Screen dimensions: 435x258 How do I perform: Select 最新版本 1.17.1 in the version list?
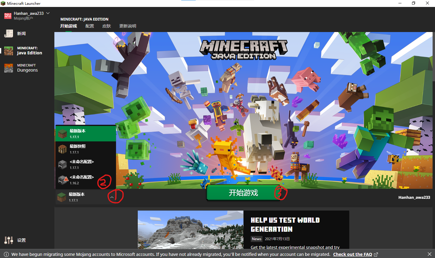coord(86,134)
